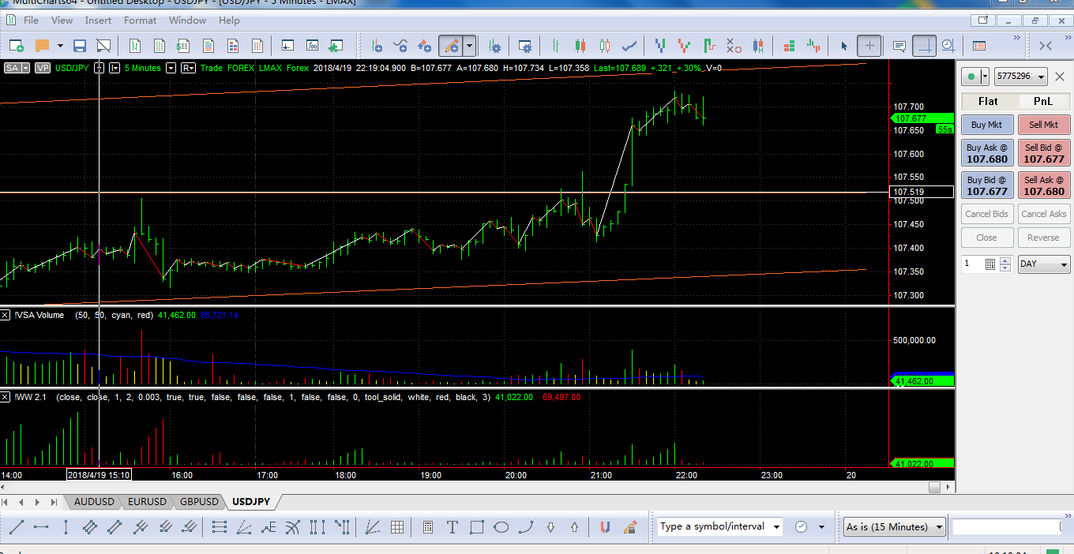Click the Buy Mkt button

[986, 125]
